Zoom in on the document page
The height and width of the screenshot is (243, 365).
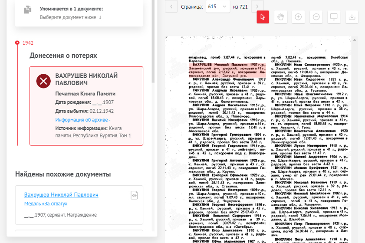click(298, 17)
